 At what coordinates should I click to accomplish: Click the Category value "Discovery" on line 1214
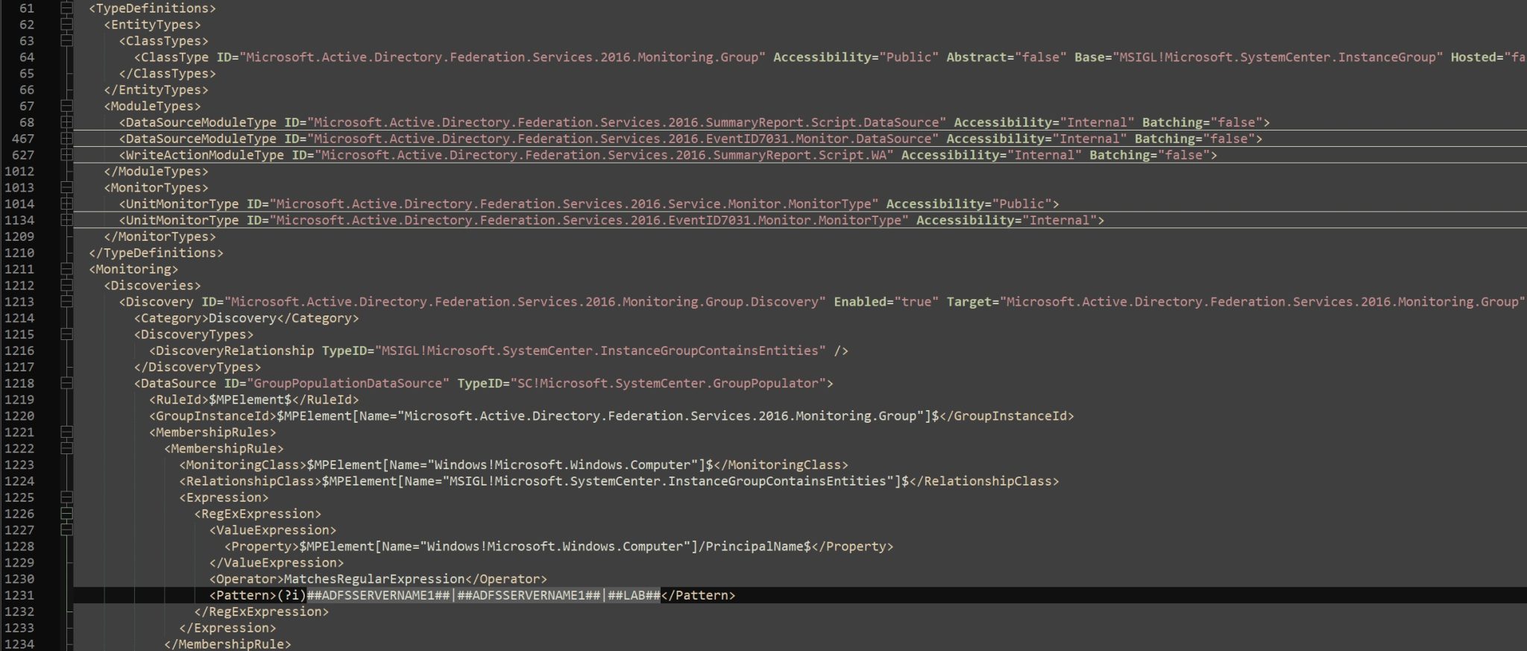coord(242,318)
